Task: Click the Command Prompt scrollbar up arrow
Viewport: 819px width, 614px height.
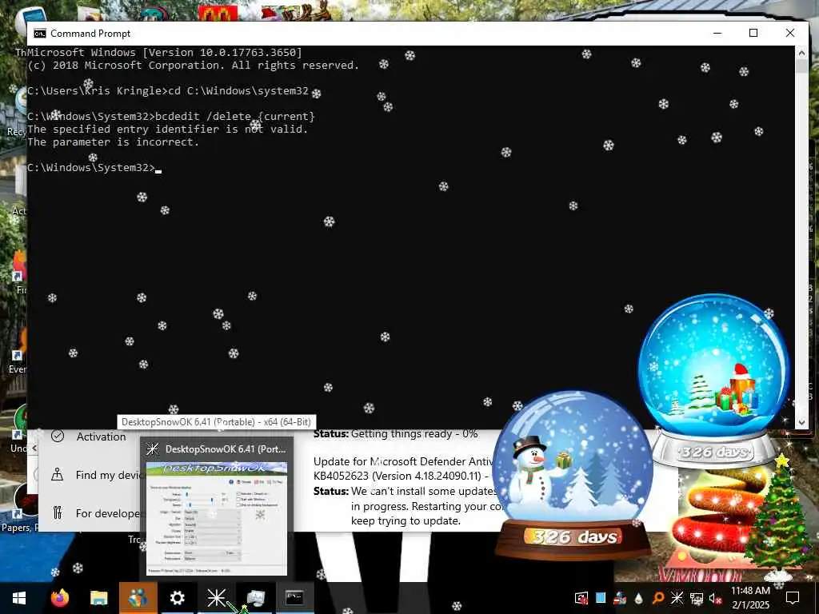Action: [801, 52]
